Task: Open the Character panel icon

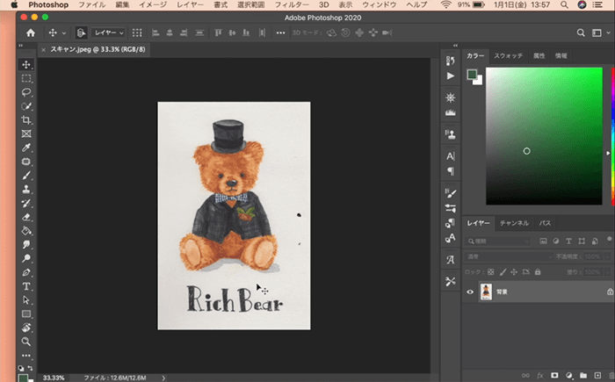Action: 450,156
